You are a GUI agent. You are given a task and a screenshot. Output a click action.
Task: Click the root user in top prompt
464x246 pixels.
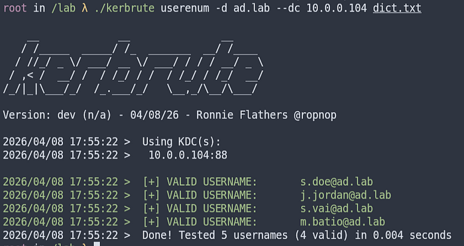[15, 8]
